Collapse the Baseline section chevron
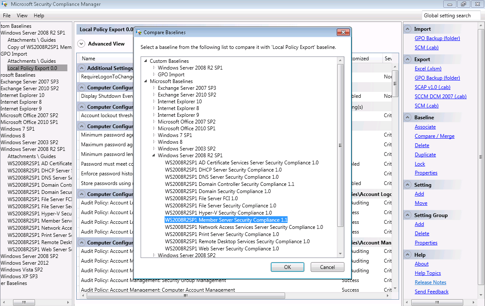The height and width of the screenshot is (306, 485). coord(408,117)
